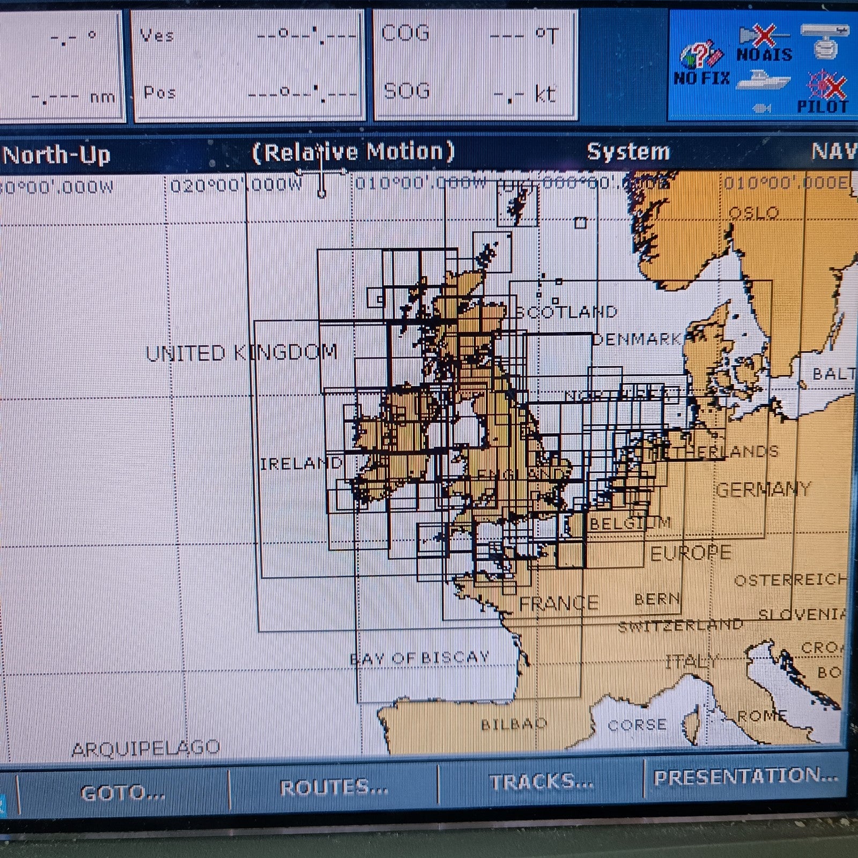Open the TRACKS softkey menu
Viewport: 858px width, 858px height.
tap(541, 783)
